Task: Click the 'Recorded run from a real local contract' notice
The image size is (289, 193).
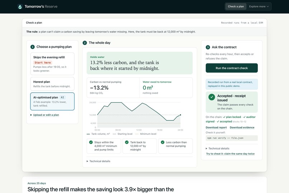Action: tap(232, 84)
